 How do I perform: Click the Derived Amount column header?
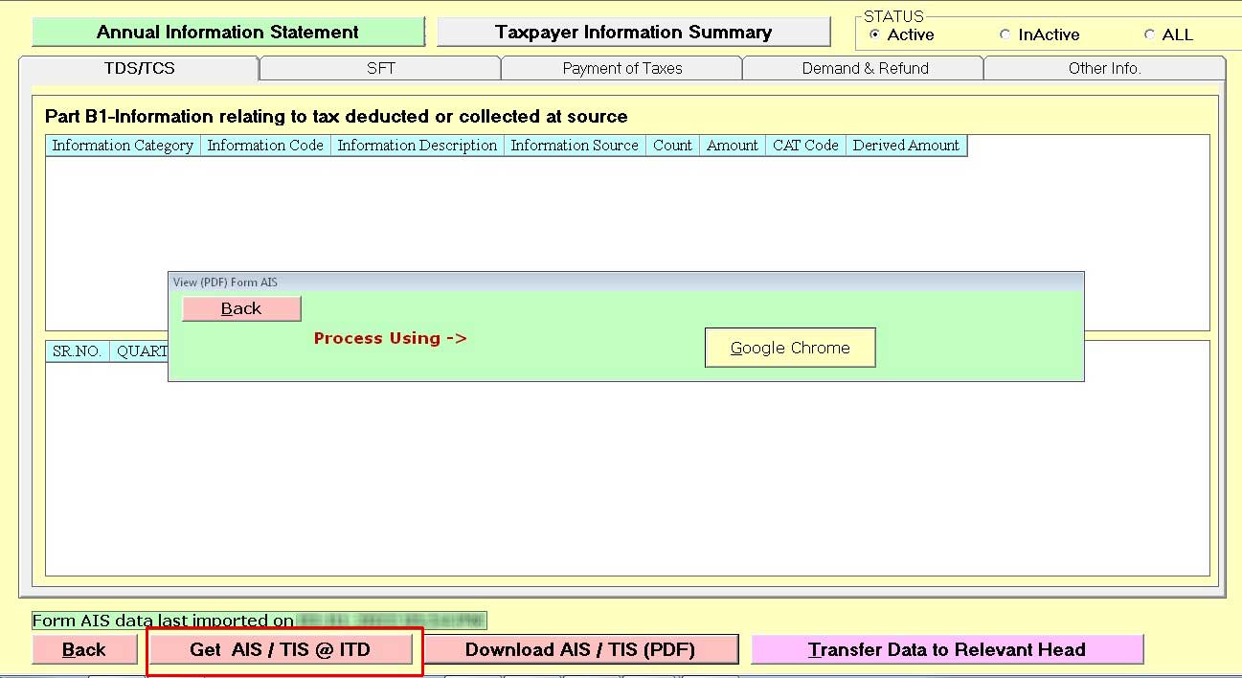906,146
